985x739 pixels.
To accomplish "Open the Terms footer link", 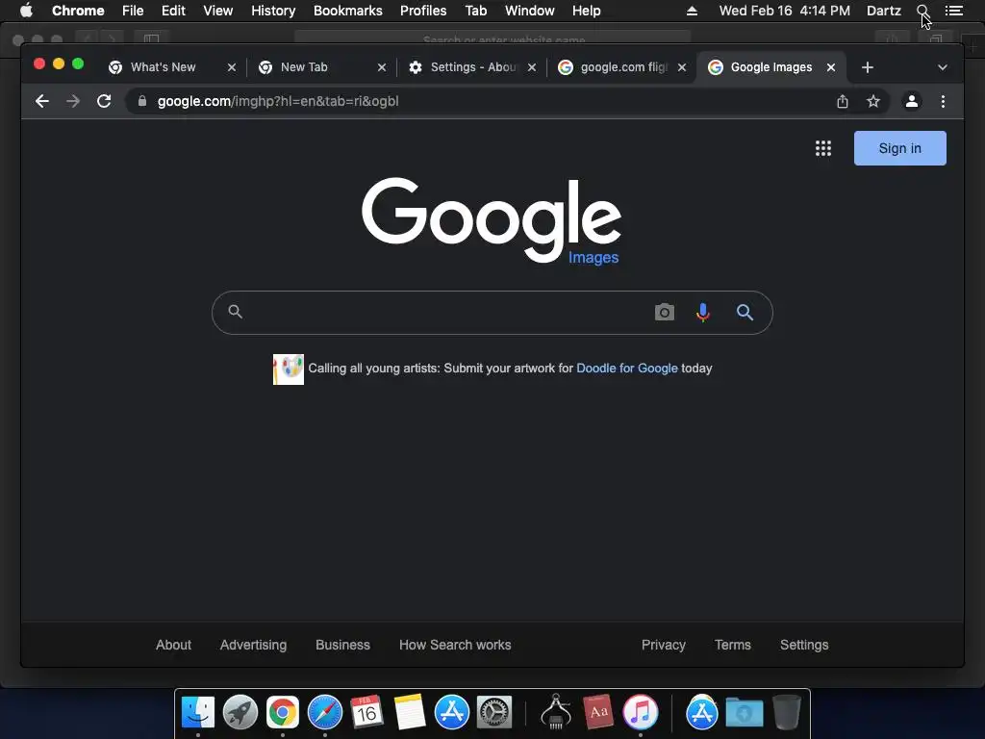I will coord(732,645).
